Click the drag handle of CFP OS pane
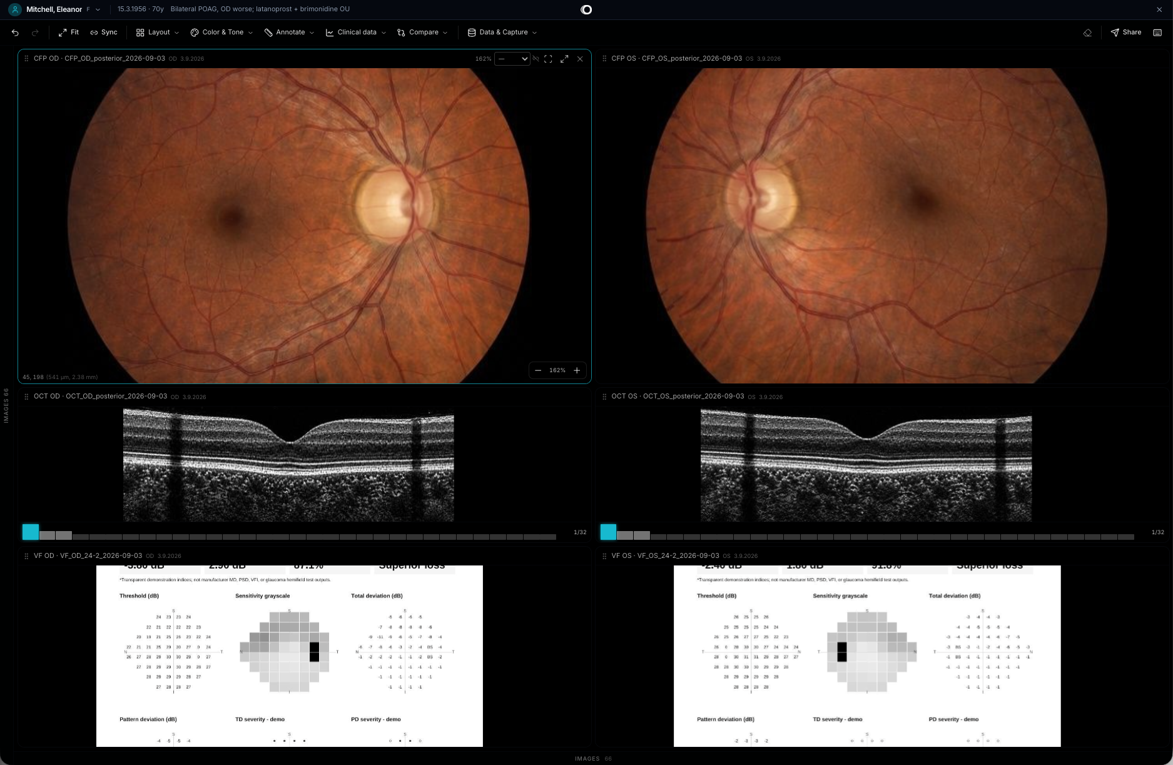Image resolution: width=1173 pixels, height=765 pixels. point(604,58)
